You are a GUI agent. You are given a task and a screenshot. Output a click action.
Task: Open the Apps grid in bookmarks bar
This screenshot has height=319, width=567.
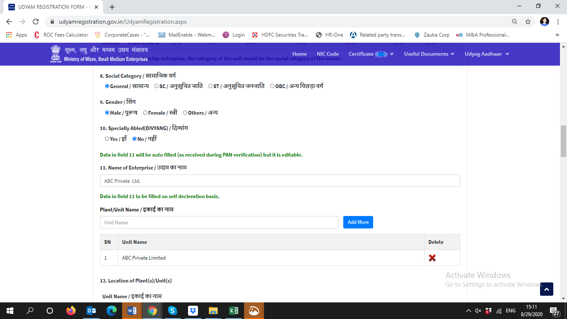tap(17, 35)
